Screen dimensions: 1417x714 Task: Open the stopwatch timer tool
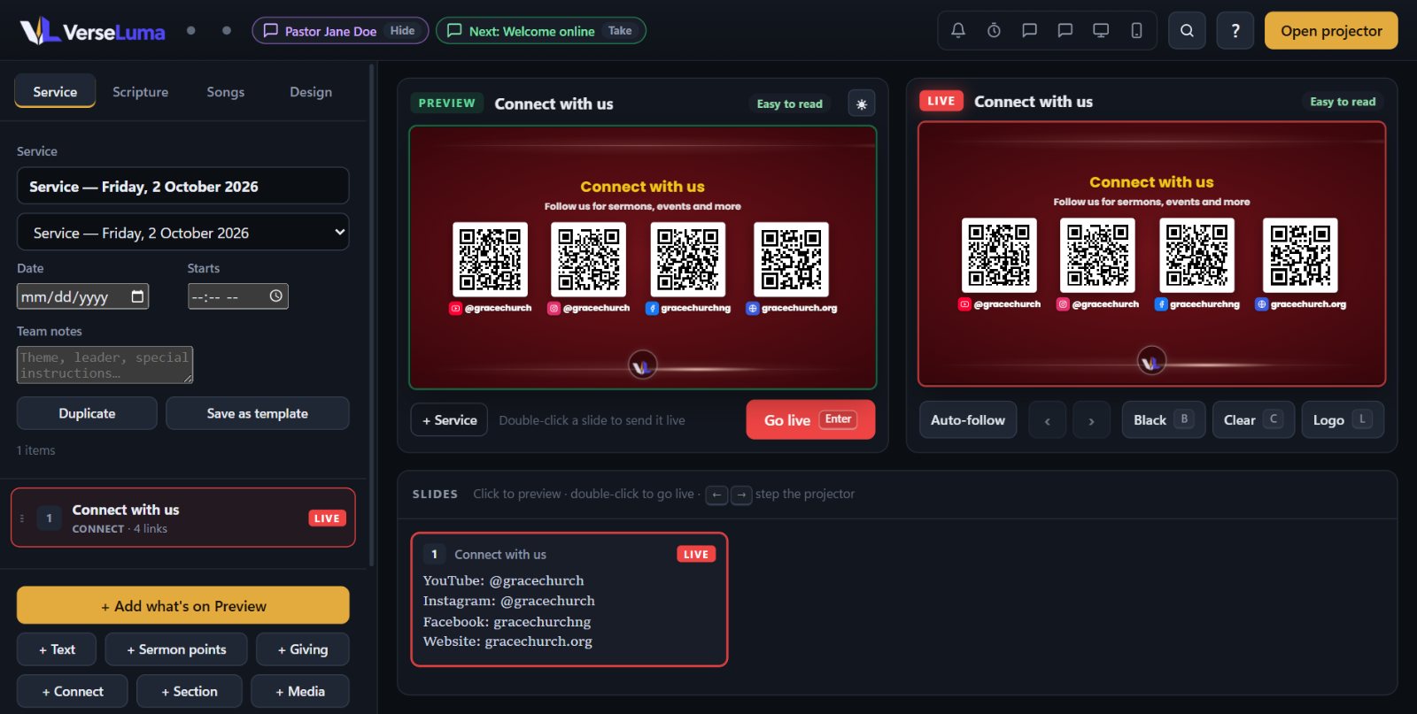(994, 31)
